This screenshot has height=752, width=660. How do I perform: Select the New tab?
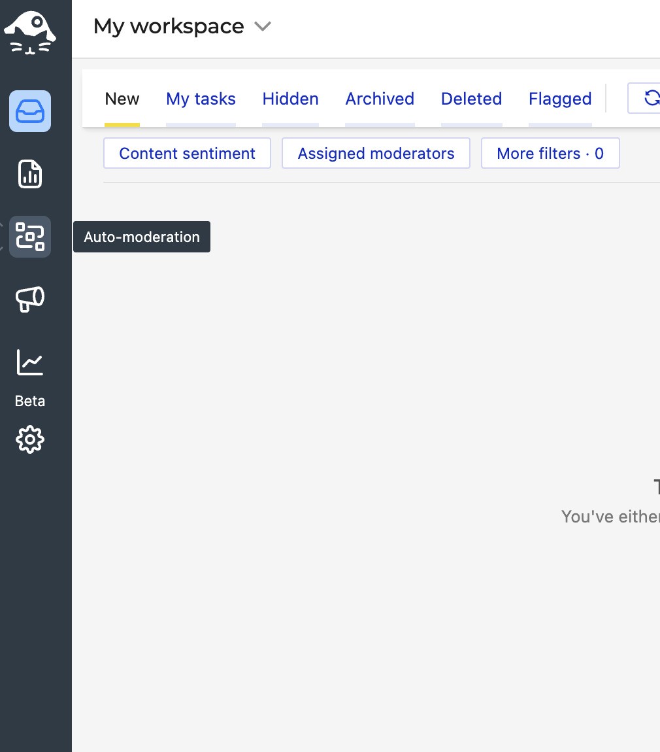pos(122,99)
